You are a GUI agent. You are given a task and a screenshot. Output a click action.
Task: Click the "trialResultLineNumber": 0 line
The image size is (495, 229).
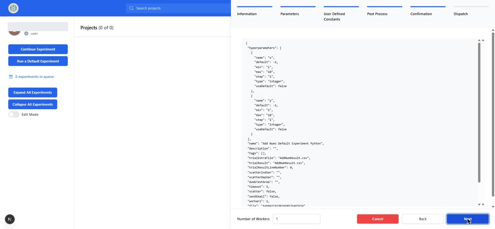click(270, 167)
